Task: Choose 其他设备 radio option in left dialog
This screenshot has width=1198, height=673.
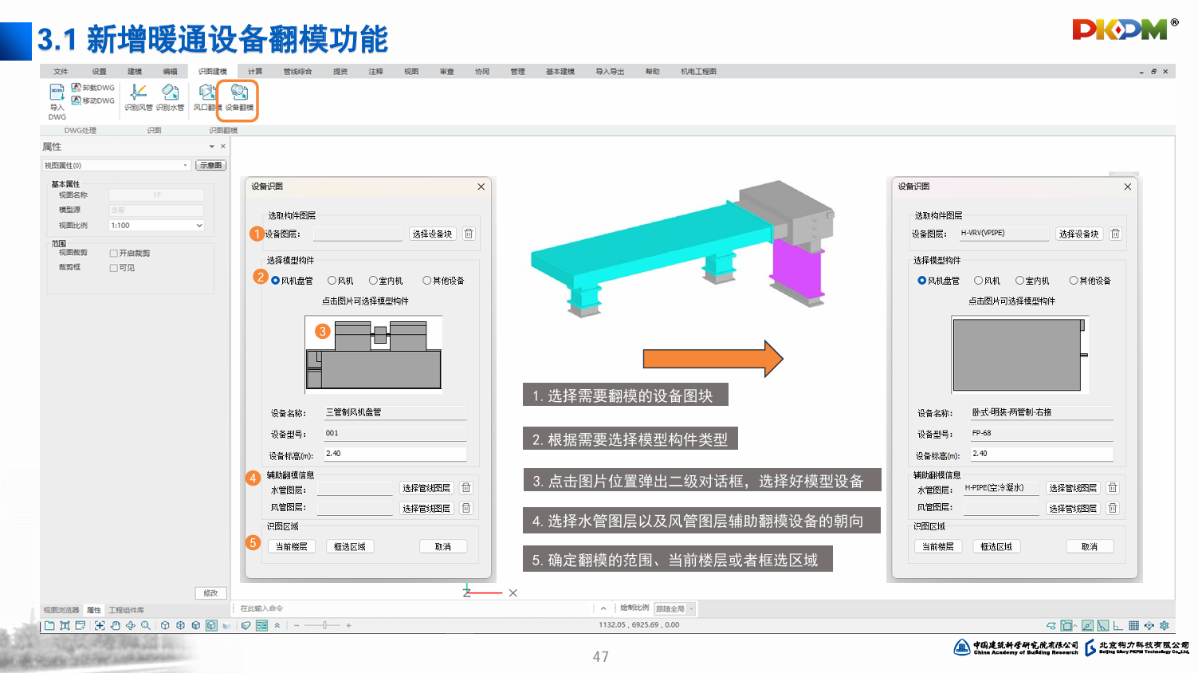Action: 427,281
